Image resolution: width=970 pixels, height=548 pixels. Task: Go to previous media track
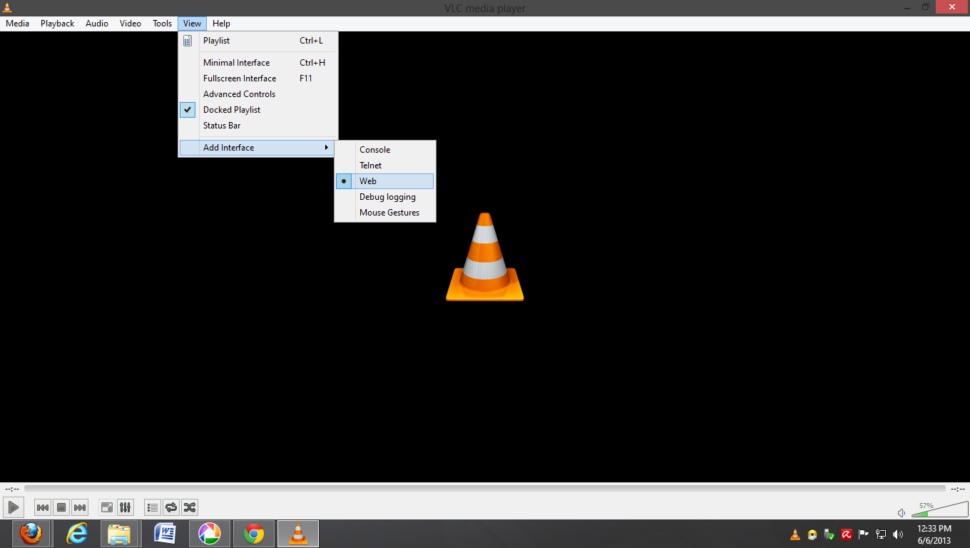pyautogui.click(x=43, y=507)
